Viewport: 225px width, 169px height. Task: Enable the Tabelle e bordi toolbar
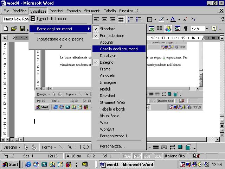point(119,109)
